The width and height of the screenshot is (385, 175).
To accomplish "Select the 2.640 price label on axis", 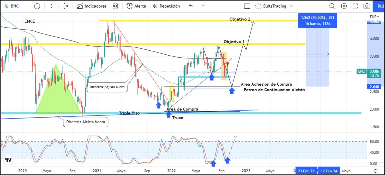I will (x=374, y=87).
